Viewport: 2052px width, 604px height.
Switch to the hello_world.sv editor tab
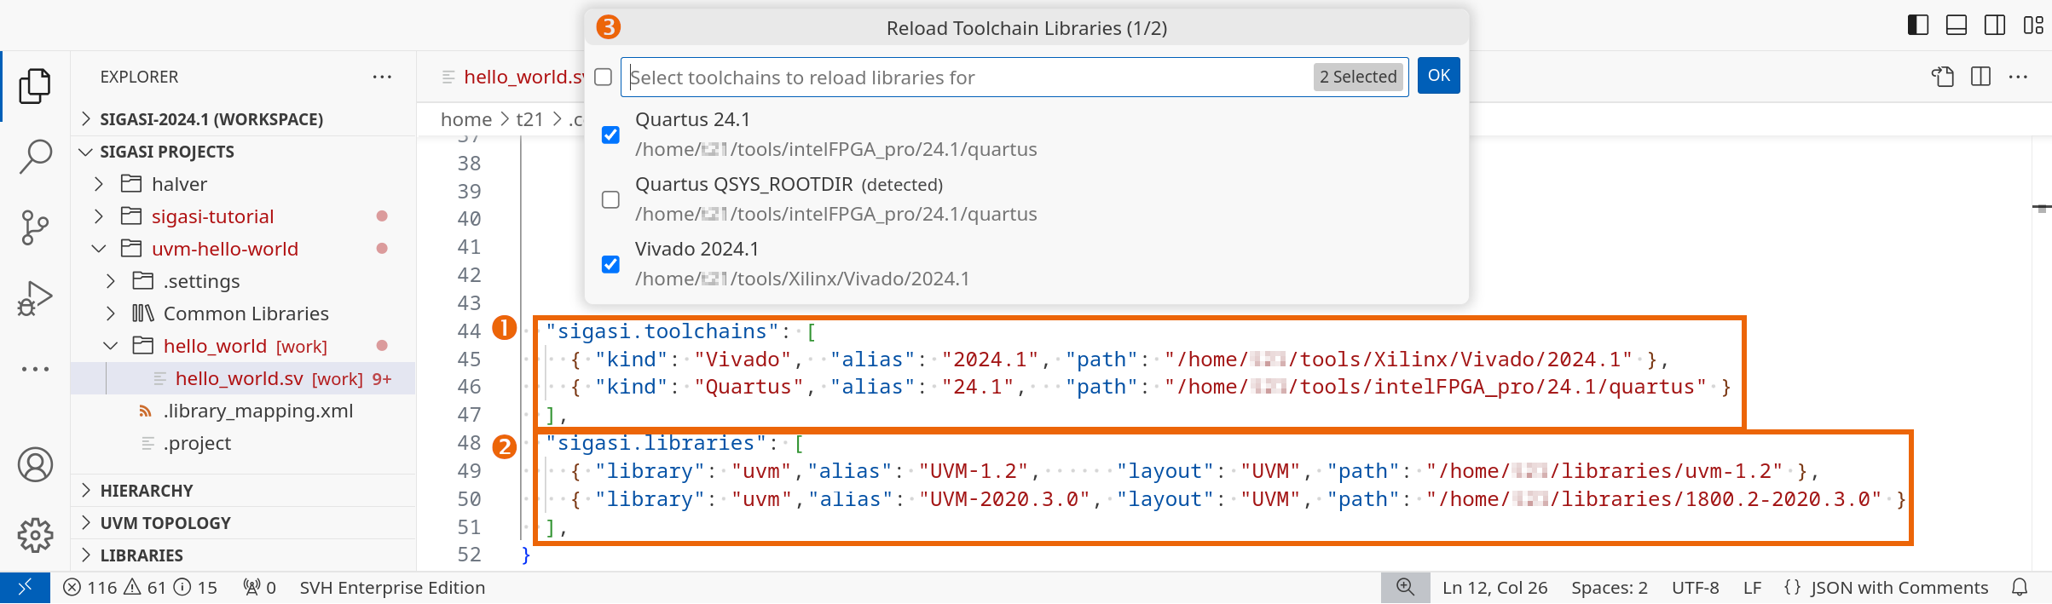tap(512, 77)
